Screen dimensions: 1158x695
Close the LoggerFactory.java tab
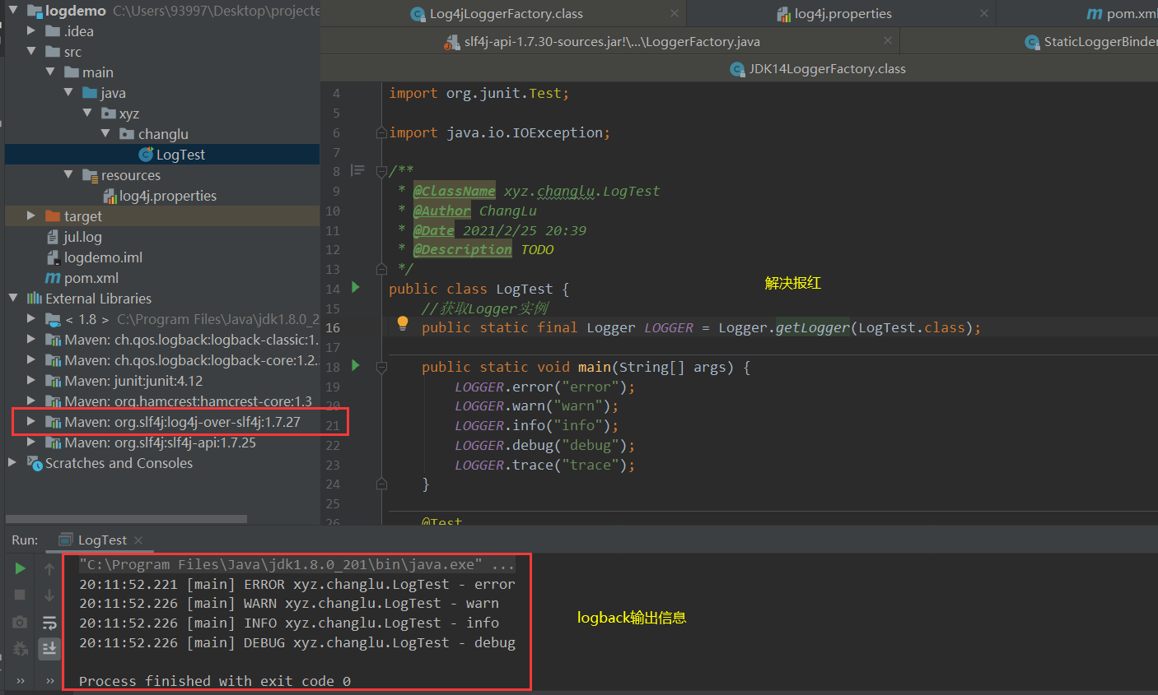click(887, 40)
